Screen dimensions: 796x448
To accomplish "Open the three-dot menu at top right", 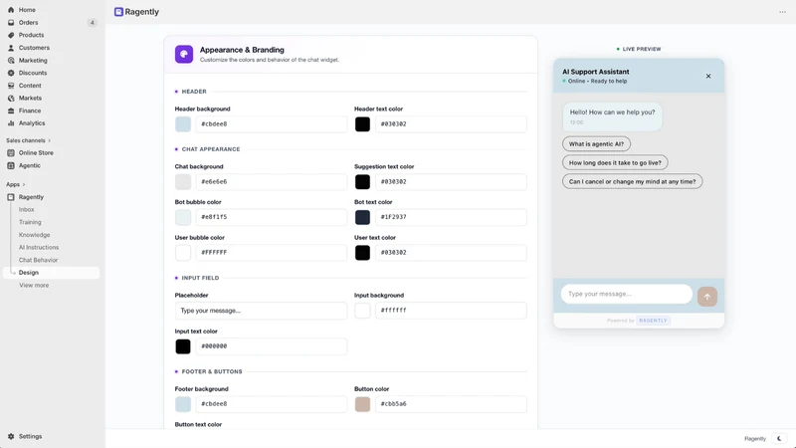I will [782, 12].
